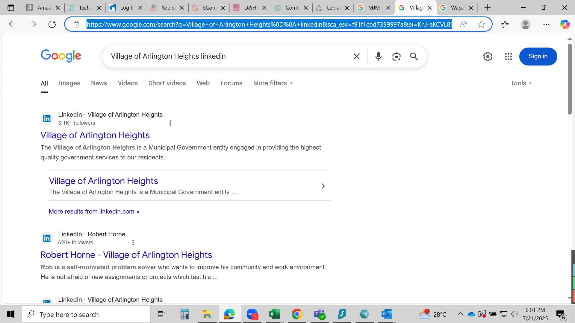Open Microsoft Teams from the taskbar

pos(320,314)
